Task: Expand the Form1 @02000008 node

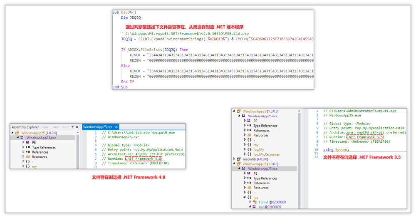Action: point(250,202)
